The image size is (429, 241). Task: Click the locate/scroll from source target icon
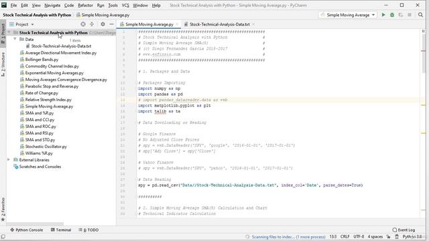click(83, 24)
